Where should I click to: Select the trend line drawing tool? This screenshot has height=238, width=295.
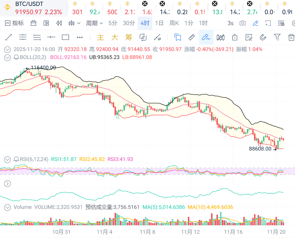click(x=9, y=37)
